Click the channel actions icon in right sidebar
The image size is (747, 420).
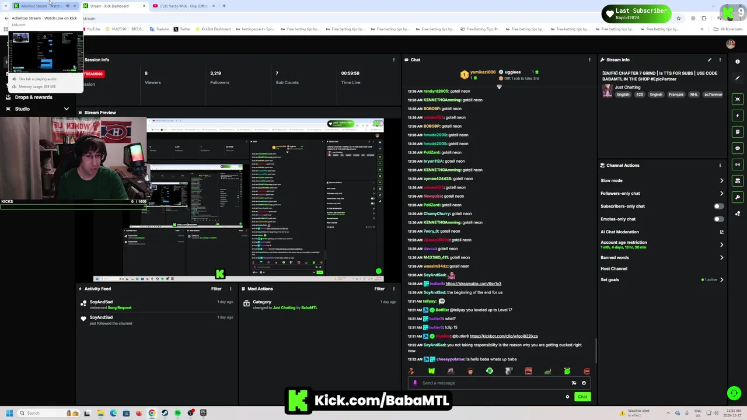pos(738,181)
